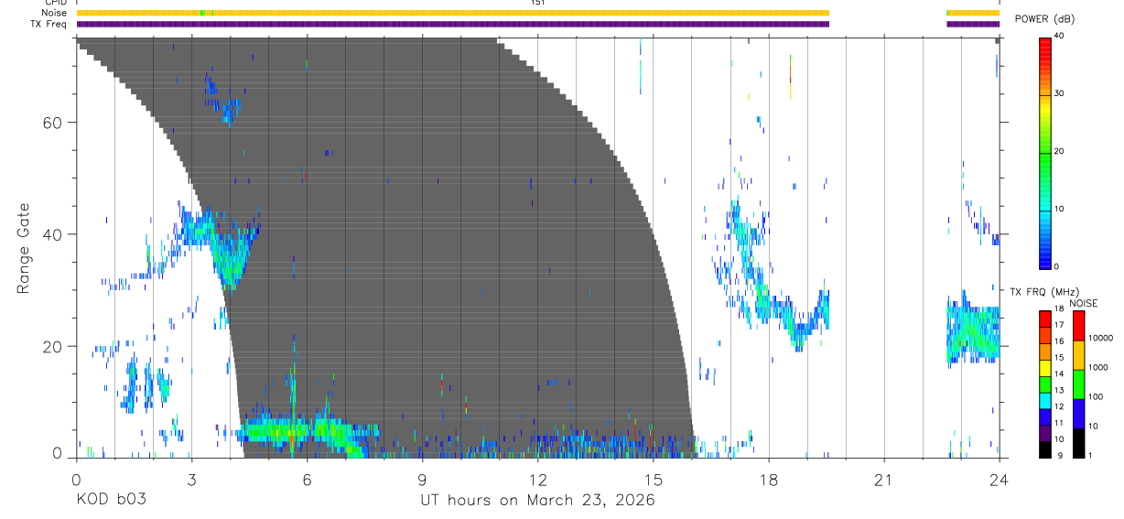Click the "TX Freq" row label
The width and height of the screenshot is (1124, 519).
[x=49, y=24]
